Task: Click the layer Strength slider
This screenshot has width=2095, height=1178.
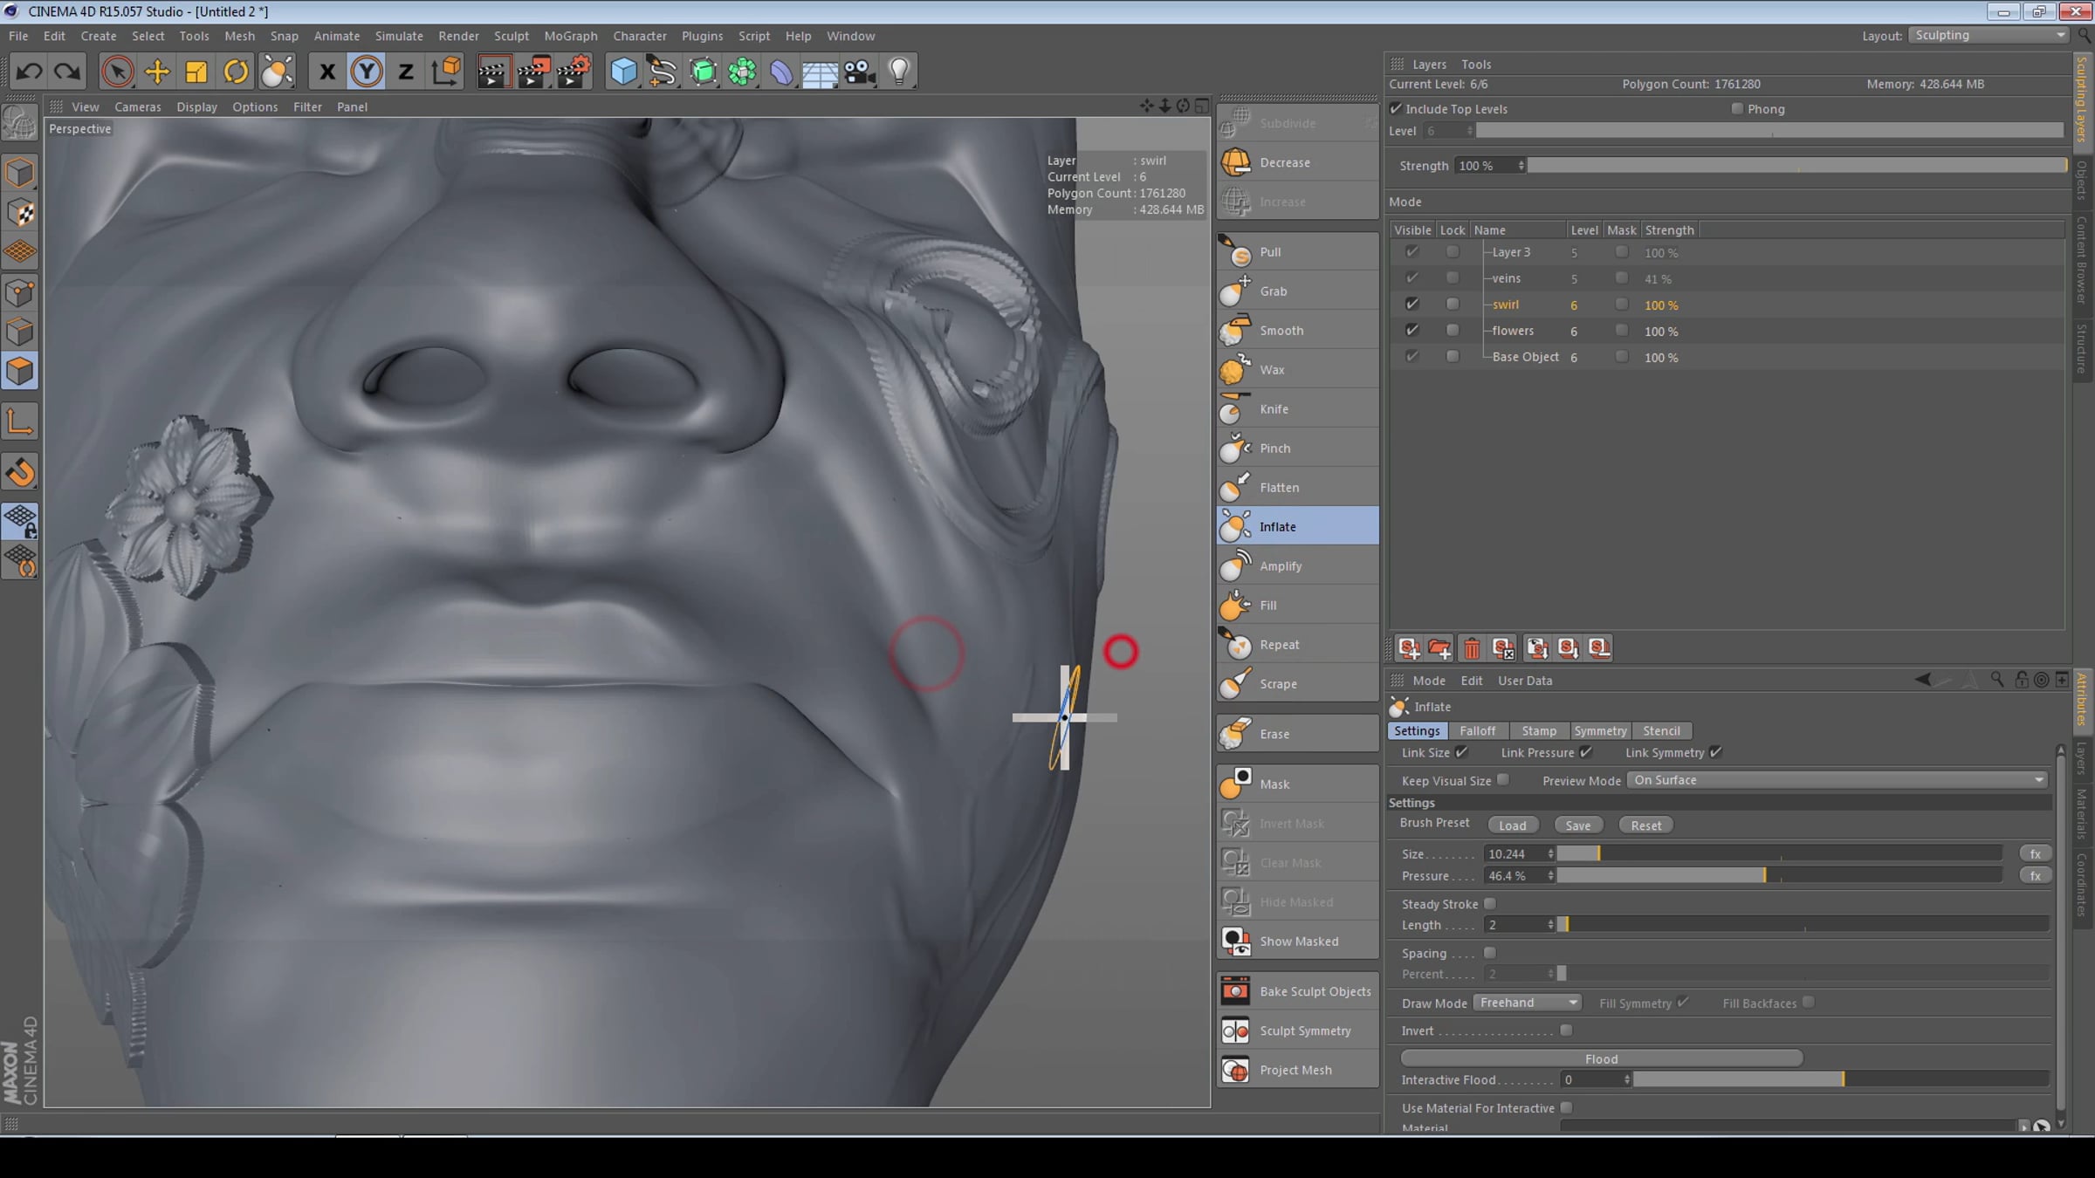Action: tap(1797, 166)
